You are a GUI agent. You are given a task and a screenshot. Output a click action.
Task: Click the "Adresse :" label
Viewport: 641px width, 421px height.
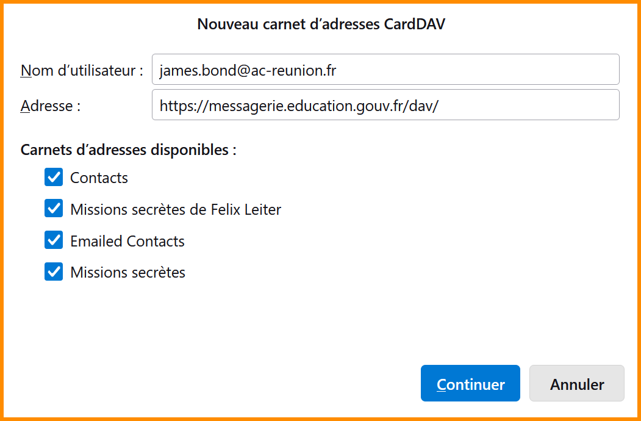(51, 106)
